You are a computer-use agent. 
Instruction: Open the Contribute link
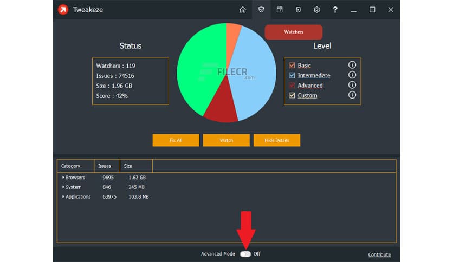pos(379,254)
